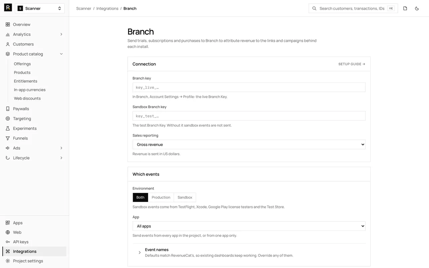Click the RevenueCat logo icon
The image size is (429, 268).
click(x=8, y=8)
